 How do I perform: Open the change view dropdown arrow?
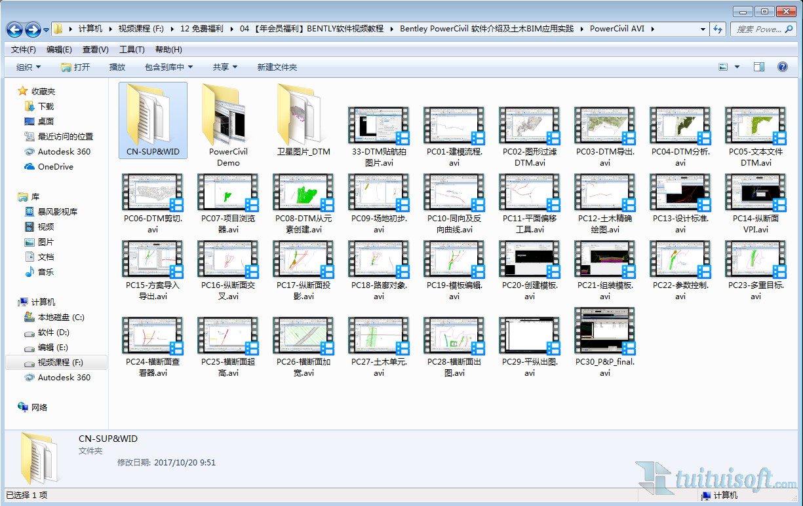coord(737,67)
